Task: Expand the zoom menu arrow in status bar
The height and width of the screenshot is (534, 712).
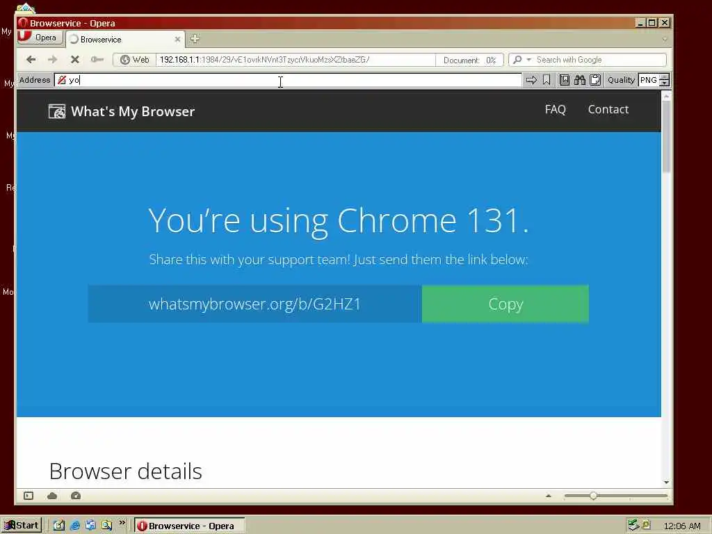Action: click(549, 496)
